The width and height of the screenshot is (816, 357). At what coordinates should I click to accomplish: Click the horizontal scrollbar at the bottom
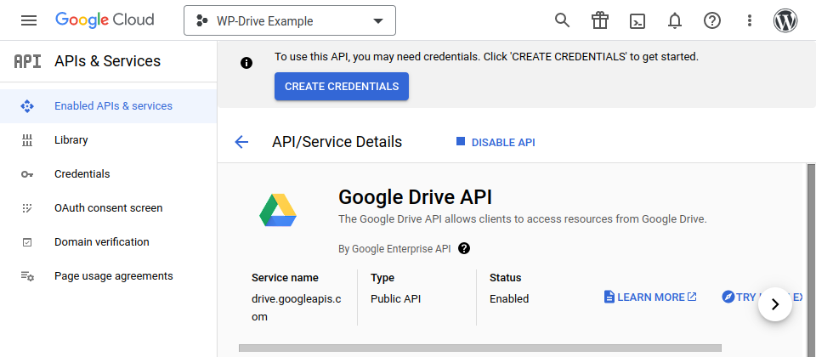coord(479,348)
